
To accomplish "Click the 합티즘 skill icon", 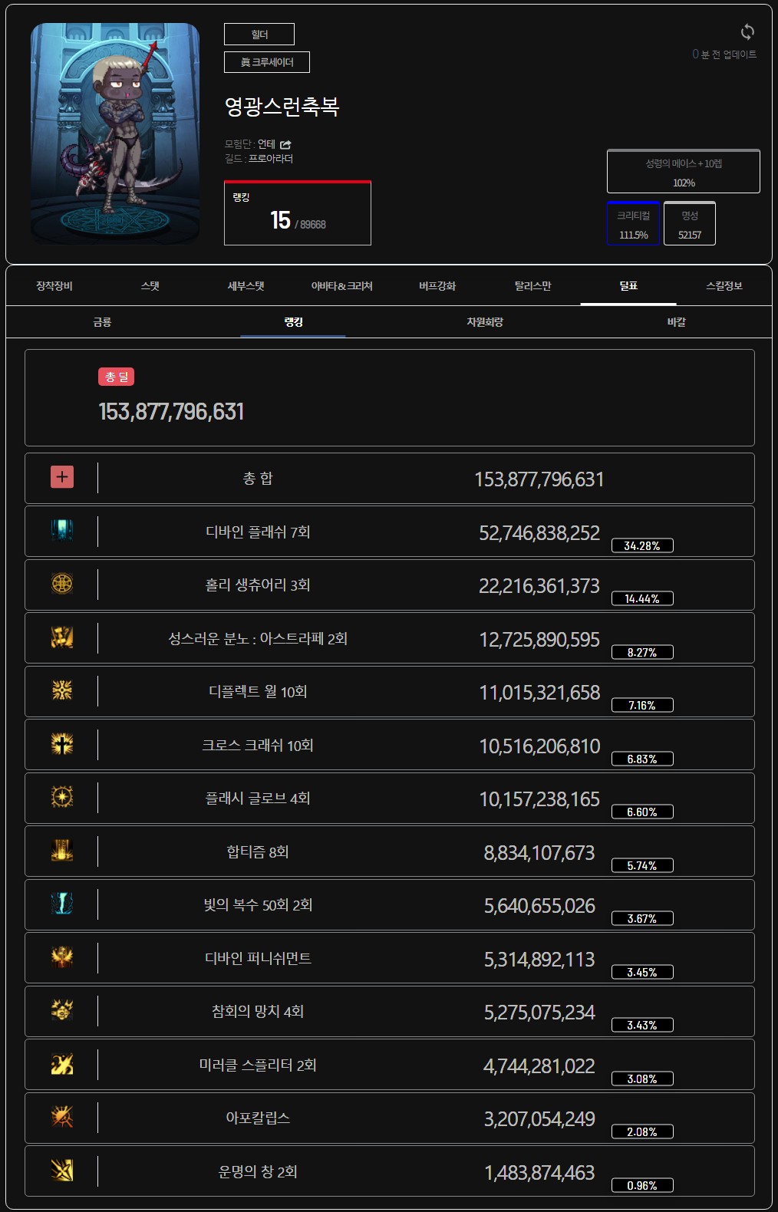I will click(x=62, y=851).
